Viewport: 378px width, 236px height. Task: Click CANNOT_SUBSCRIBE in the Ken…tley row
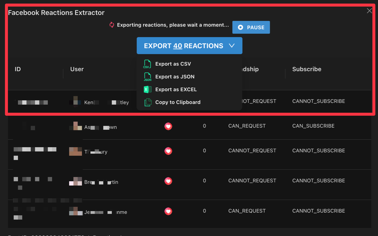click(x=319, y=101)
